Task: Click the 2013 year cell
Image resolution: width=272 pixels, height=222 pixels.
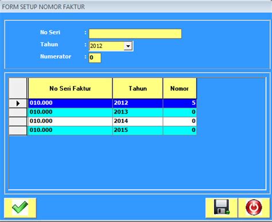Action: click(138, 112)
